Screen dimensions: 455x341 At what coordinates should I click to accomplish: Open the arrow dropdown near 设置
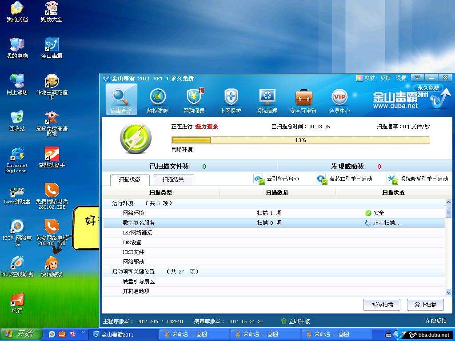click(x=417, y=77)
